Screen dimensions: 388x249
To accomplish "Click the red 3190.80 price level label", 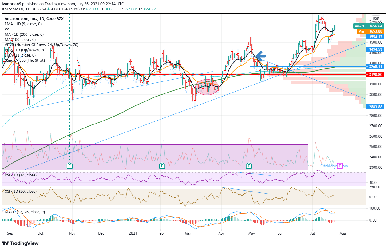I will click(376, 74).
